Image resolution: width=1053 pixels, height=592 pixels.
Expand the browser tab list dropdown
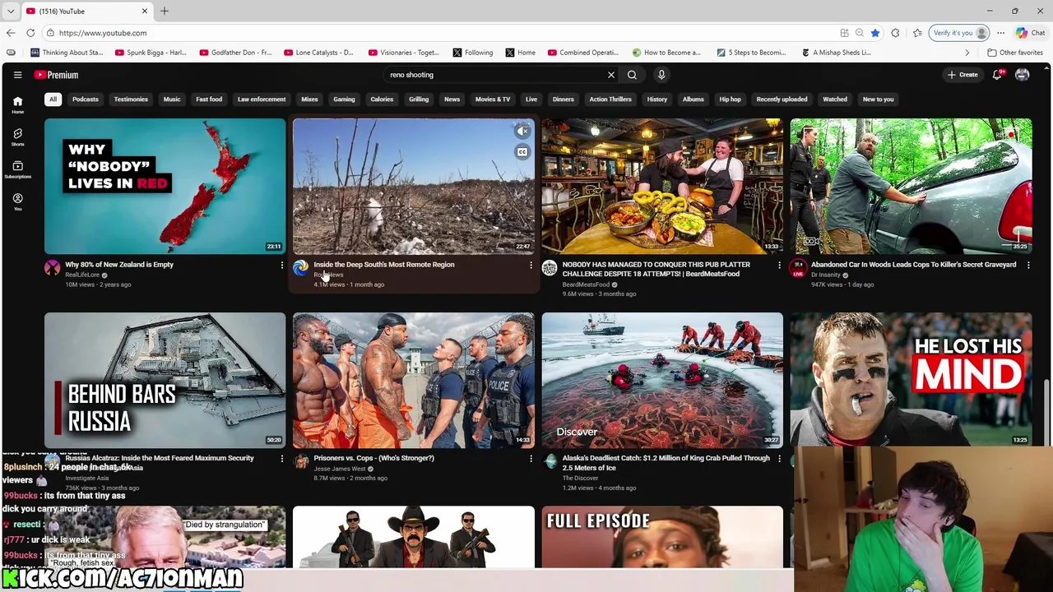coord(11,12)
